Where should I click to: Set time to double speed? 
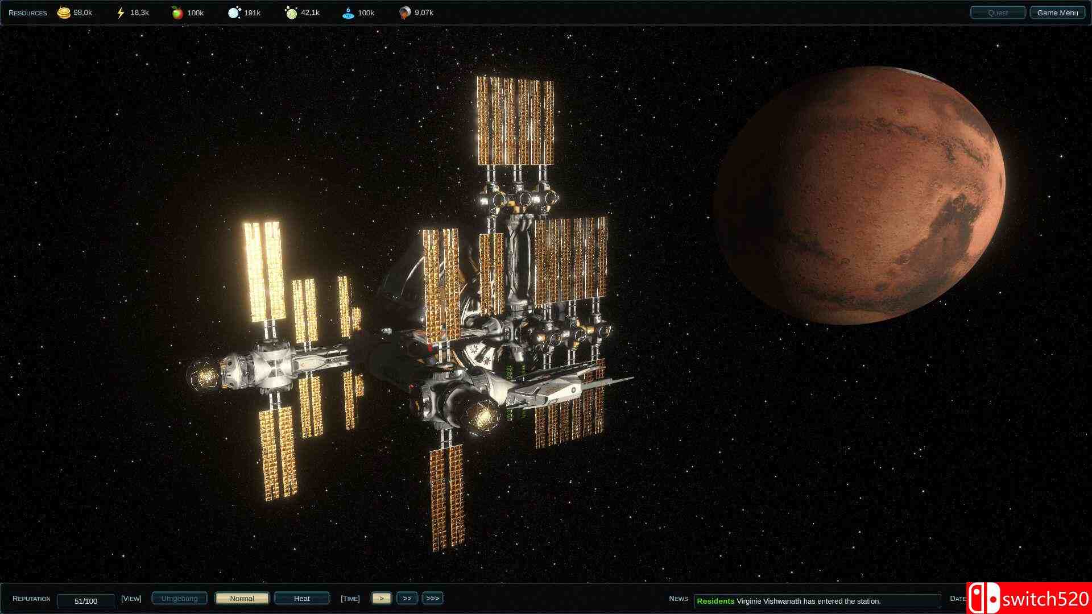(x=407, y=598)
